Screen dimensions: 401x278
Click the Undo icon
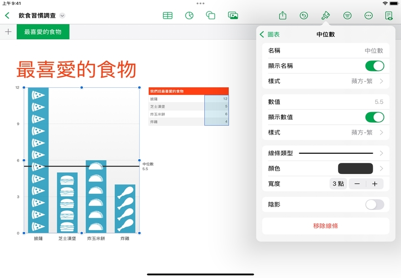pyautogui.click(x=304, y=15)
